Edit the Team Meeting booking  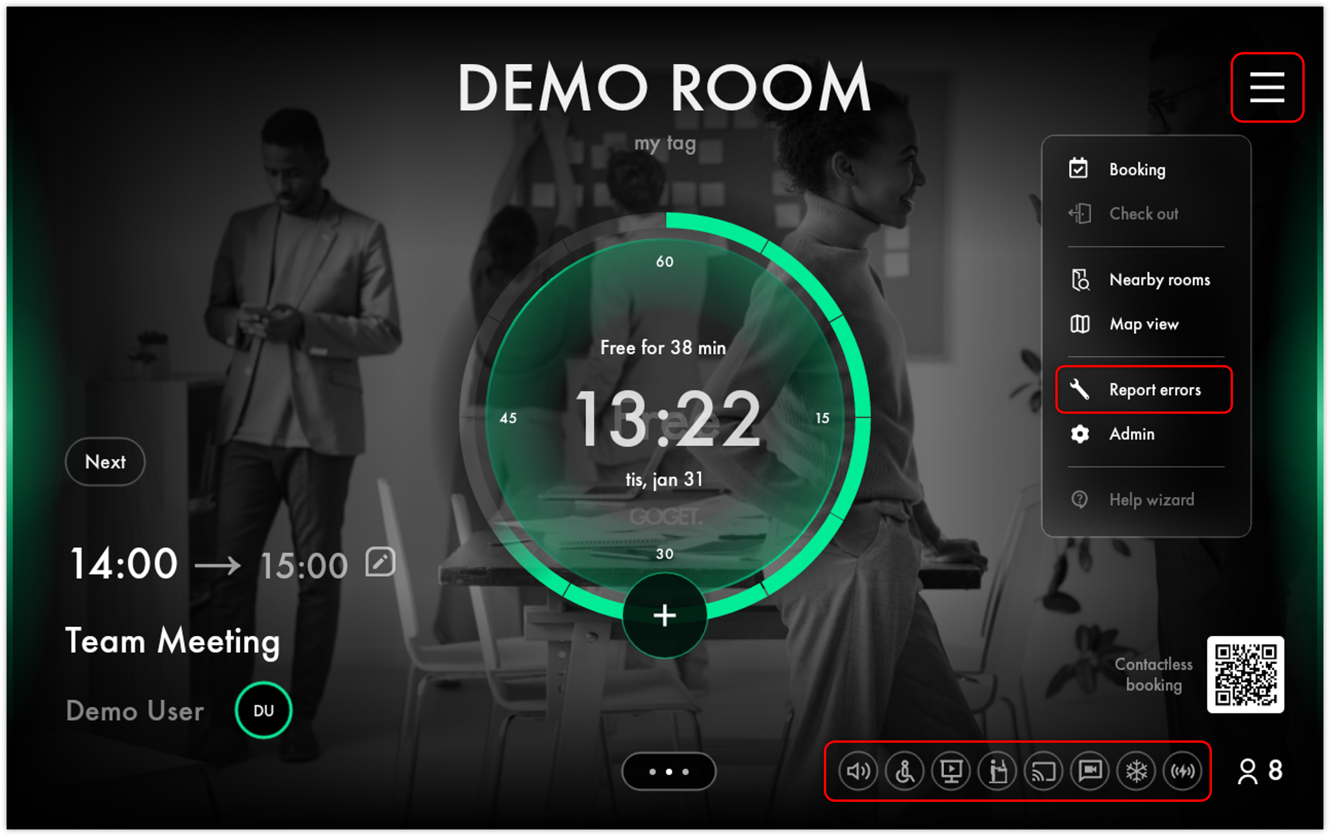tap(381, 562)
